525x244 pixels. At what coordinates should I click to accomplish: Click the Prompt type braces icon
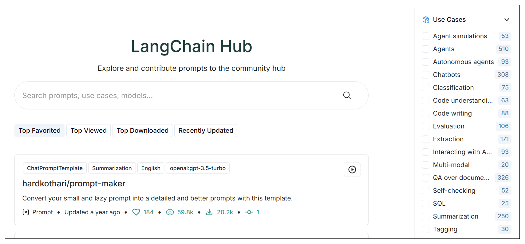pyautogui.click(x=26, y=212)
